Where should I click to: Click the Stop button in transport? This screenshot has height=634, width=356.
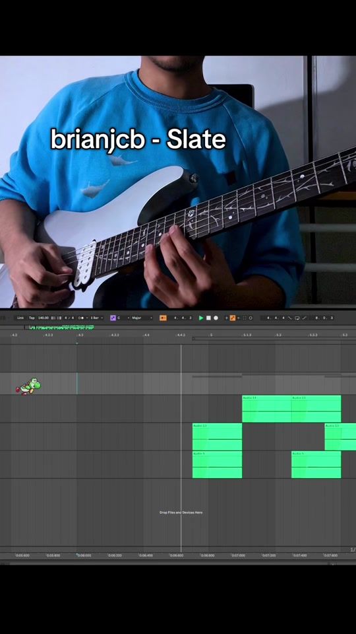coord(208,318)
